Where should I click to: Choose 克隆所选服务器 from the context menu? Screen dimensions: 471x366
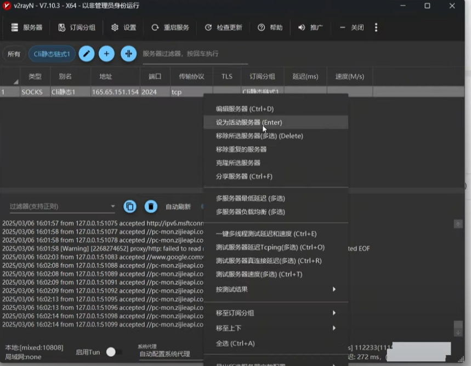[x=238, y=163]
